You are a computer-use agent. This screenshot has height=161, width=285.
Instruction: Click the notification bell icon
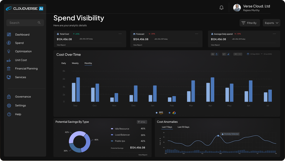tap(221, 7)
